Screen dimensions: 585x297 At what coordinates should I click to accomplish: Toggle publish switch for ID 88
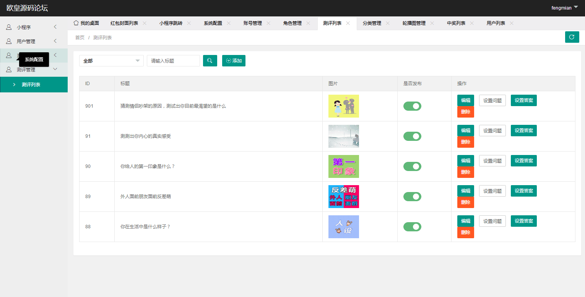pyautogui.click(x=412, y=227)
